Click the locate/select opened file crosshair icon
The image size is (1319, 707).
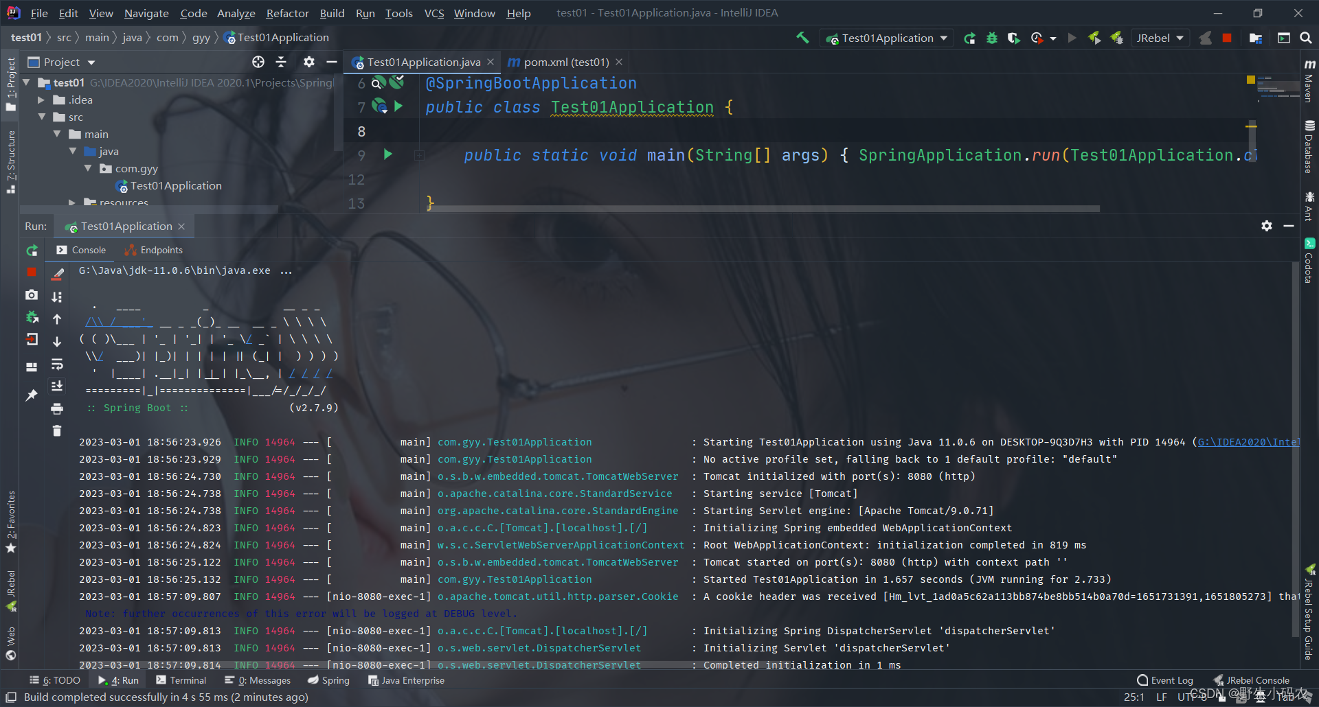click(x=258, y=62)
